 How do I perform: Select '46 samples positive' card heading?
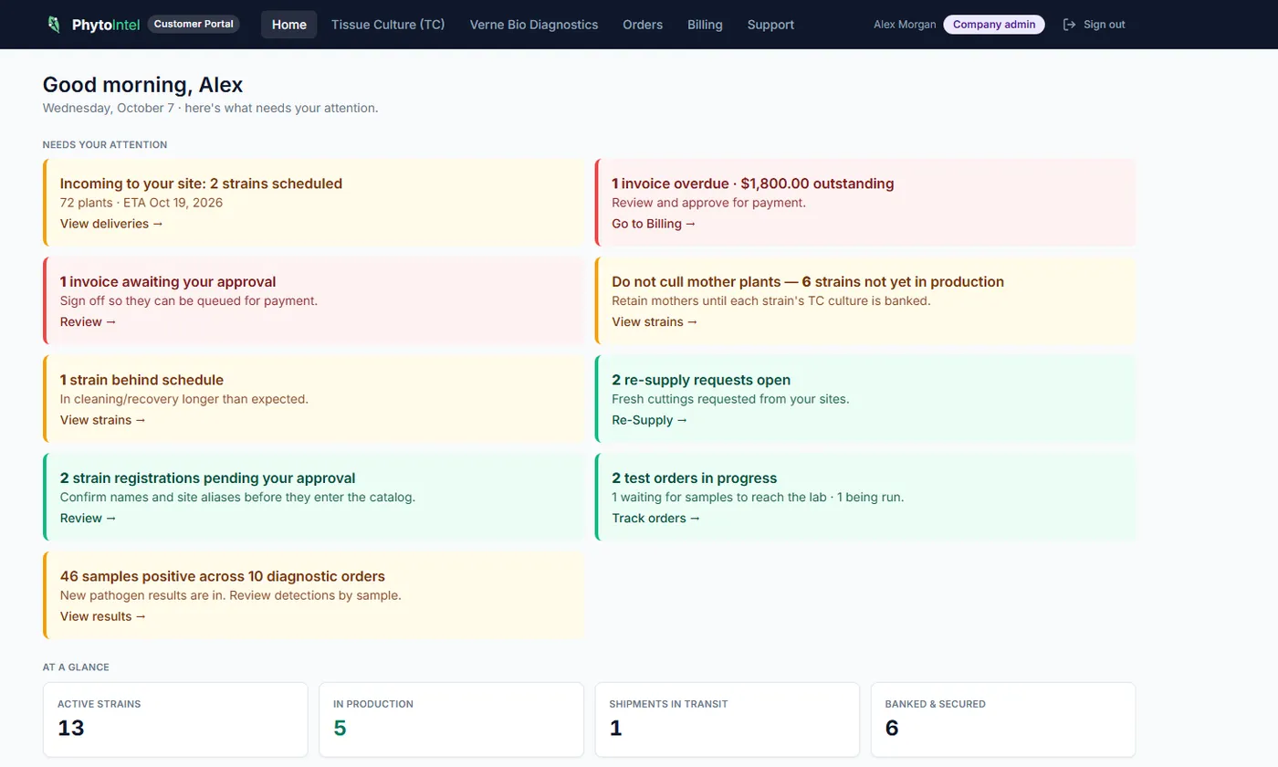[x=223, y=576]
